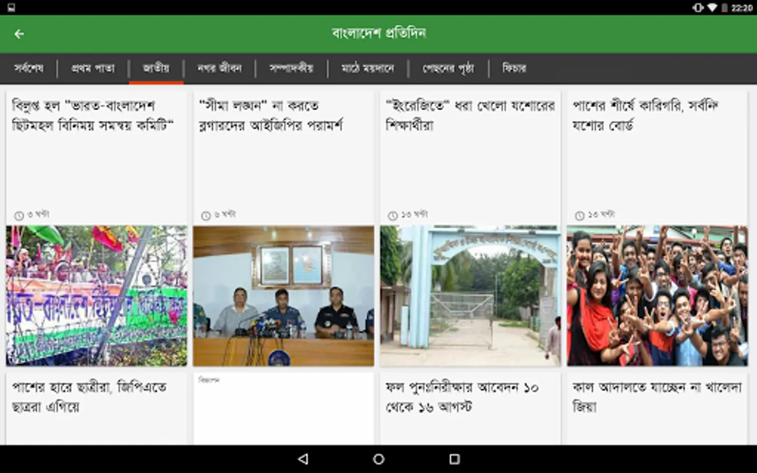Image resolution: width=757 pixels, height=473 pixels.
Task: Tap the Android home circle button
Action: 378,459
